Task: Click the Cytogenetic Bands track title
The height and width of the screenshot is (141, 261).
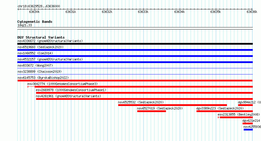Action: point(35,22)
